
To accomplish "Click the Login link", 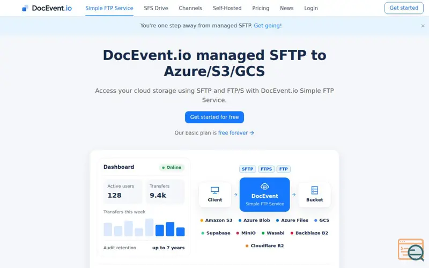I will click(x=311, y=8).
